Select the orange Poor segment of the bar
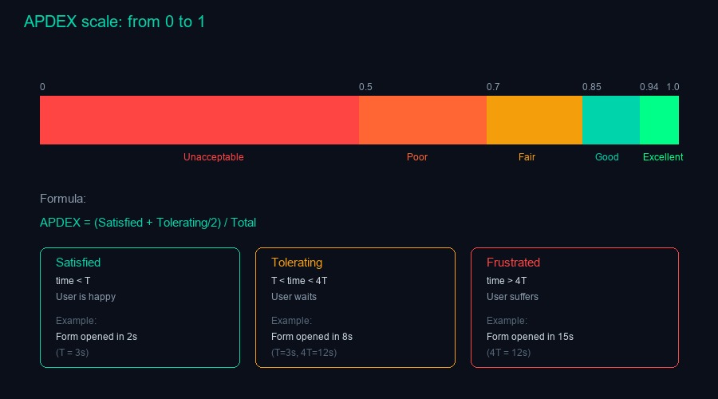Viewport: 718px width, 399px height. [x=423, y=120]
